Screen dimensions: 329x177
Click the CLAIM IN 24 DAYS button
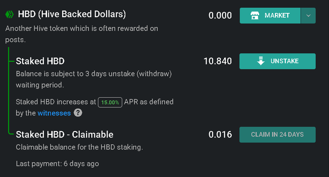(x=278, y=135)
